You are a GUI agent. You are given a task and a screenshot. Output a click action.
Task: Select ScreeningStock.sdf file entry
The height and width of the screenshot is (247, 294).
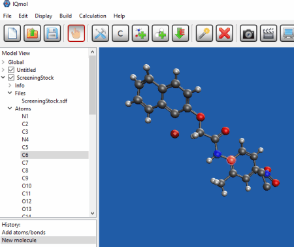[44, 101]
